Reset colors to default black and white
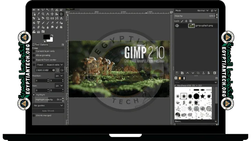251x141 pixels. click(44, 41)
